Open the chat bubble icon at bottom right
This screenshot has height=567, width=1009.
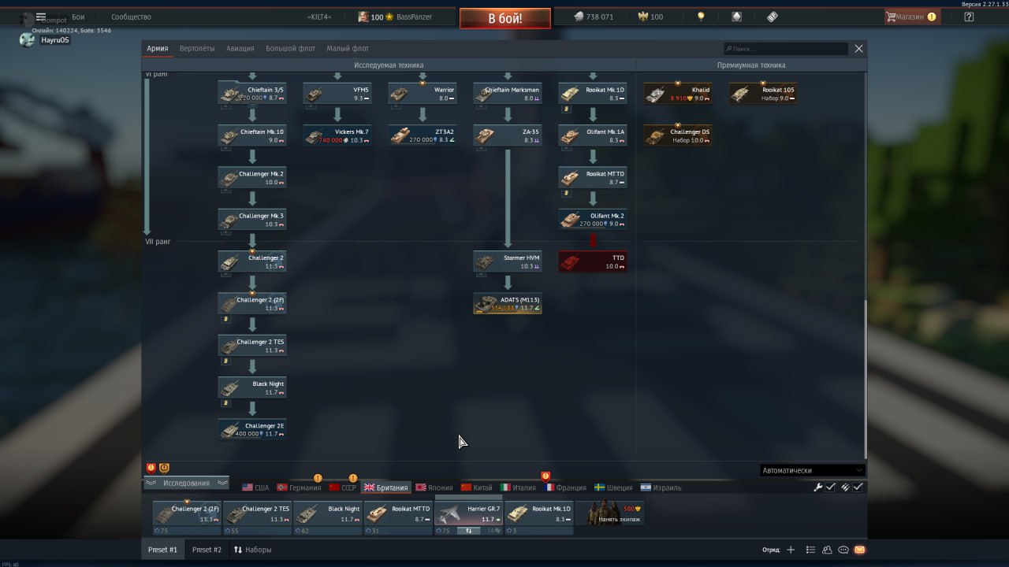pos(843,550)
